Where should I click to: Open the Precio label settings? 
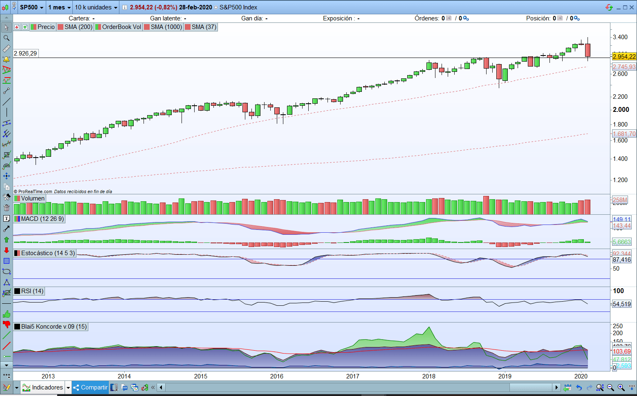pyautogui.click(x=43, y=27)
